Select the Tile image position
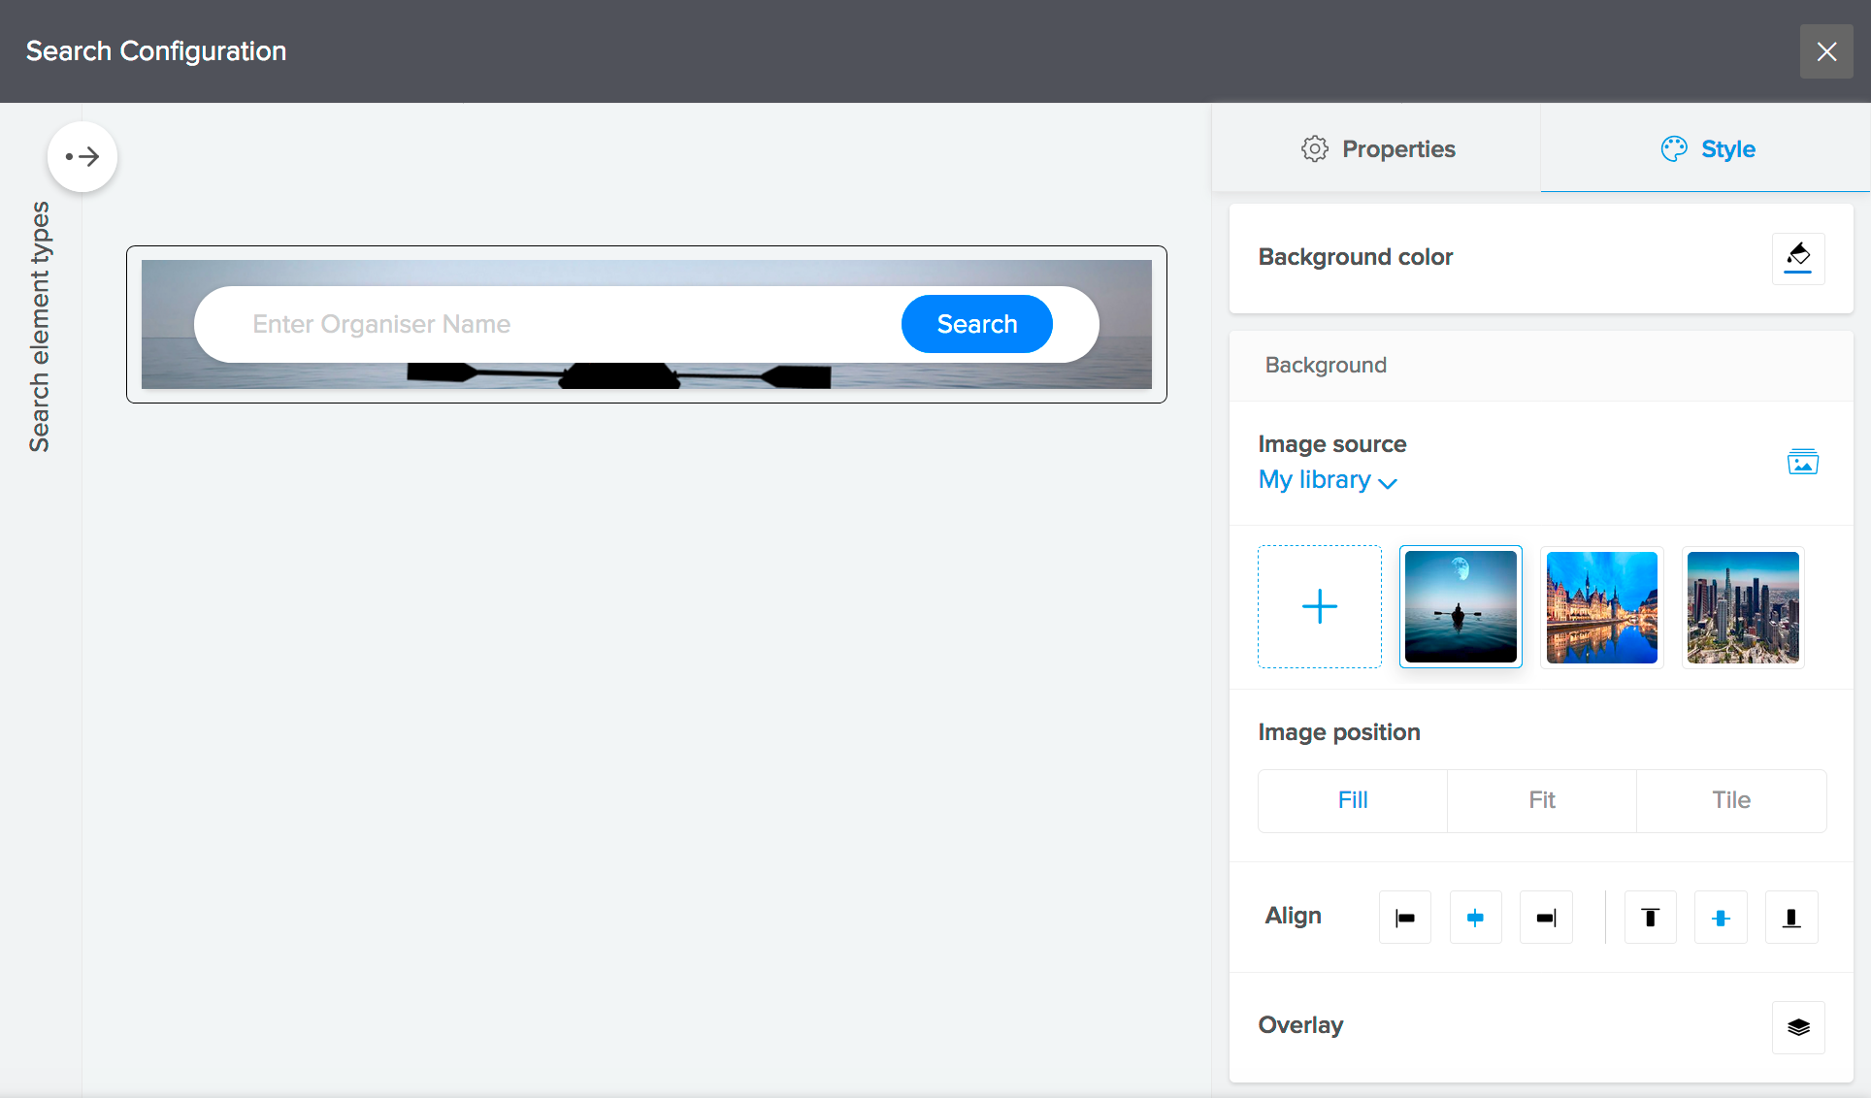Viewport: 1871px width, 1098px height. (1730, 800)
